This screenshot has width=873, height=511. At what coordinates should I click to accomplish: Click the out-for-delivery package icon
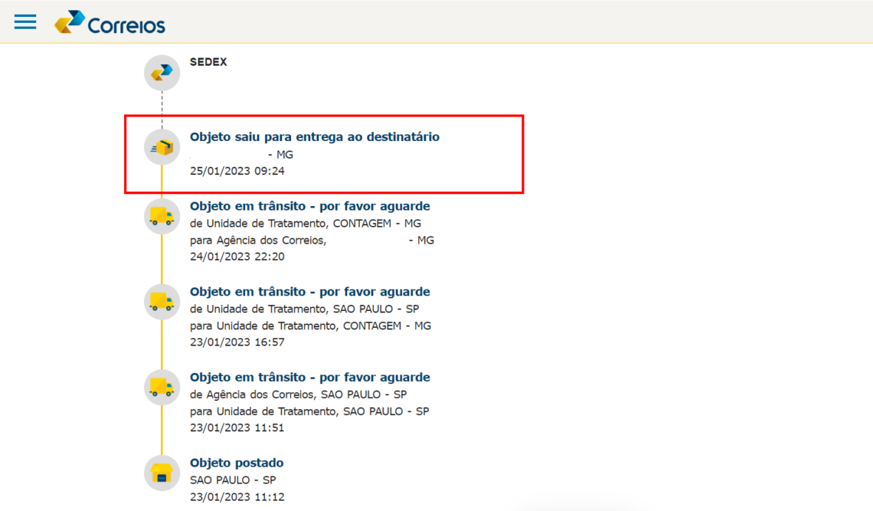[162, 147]
